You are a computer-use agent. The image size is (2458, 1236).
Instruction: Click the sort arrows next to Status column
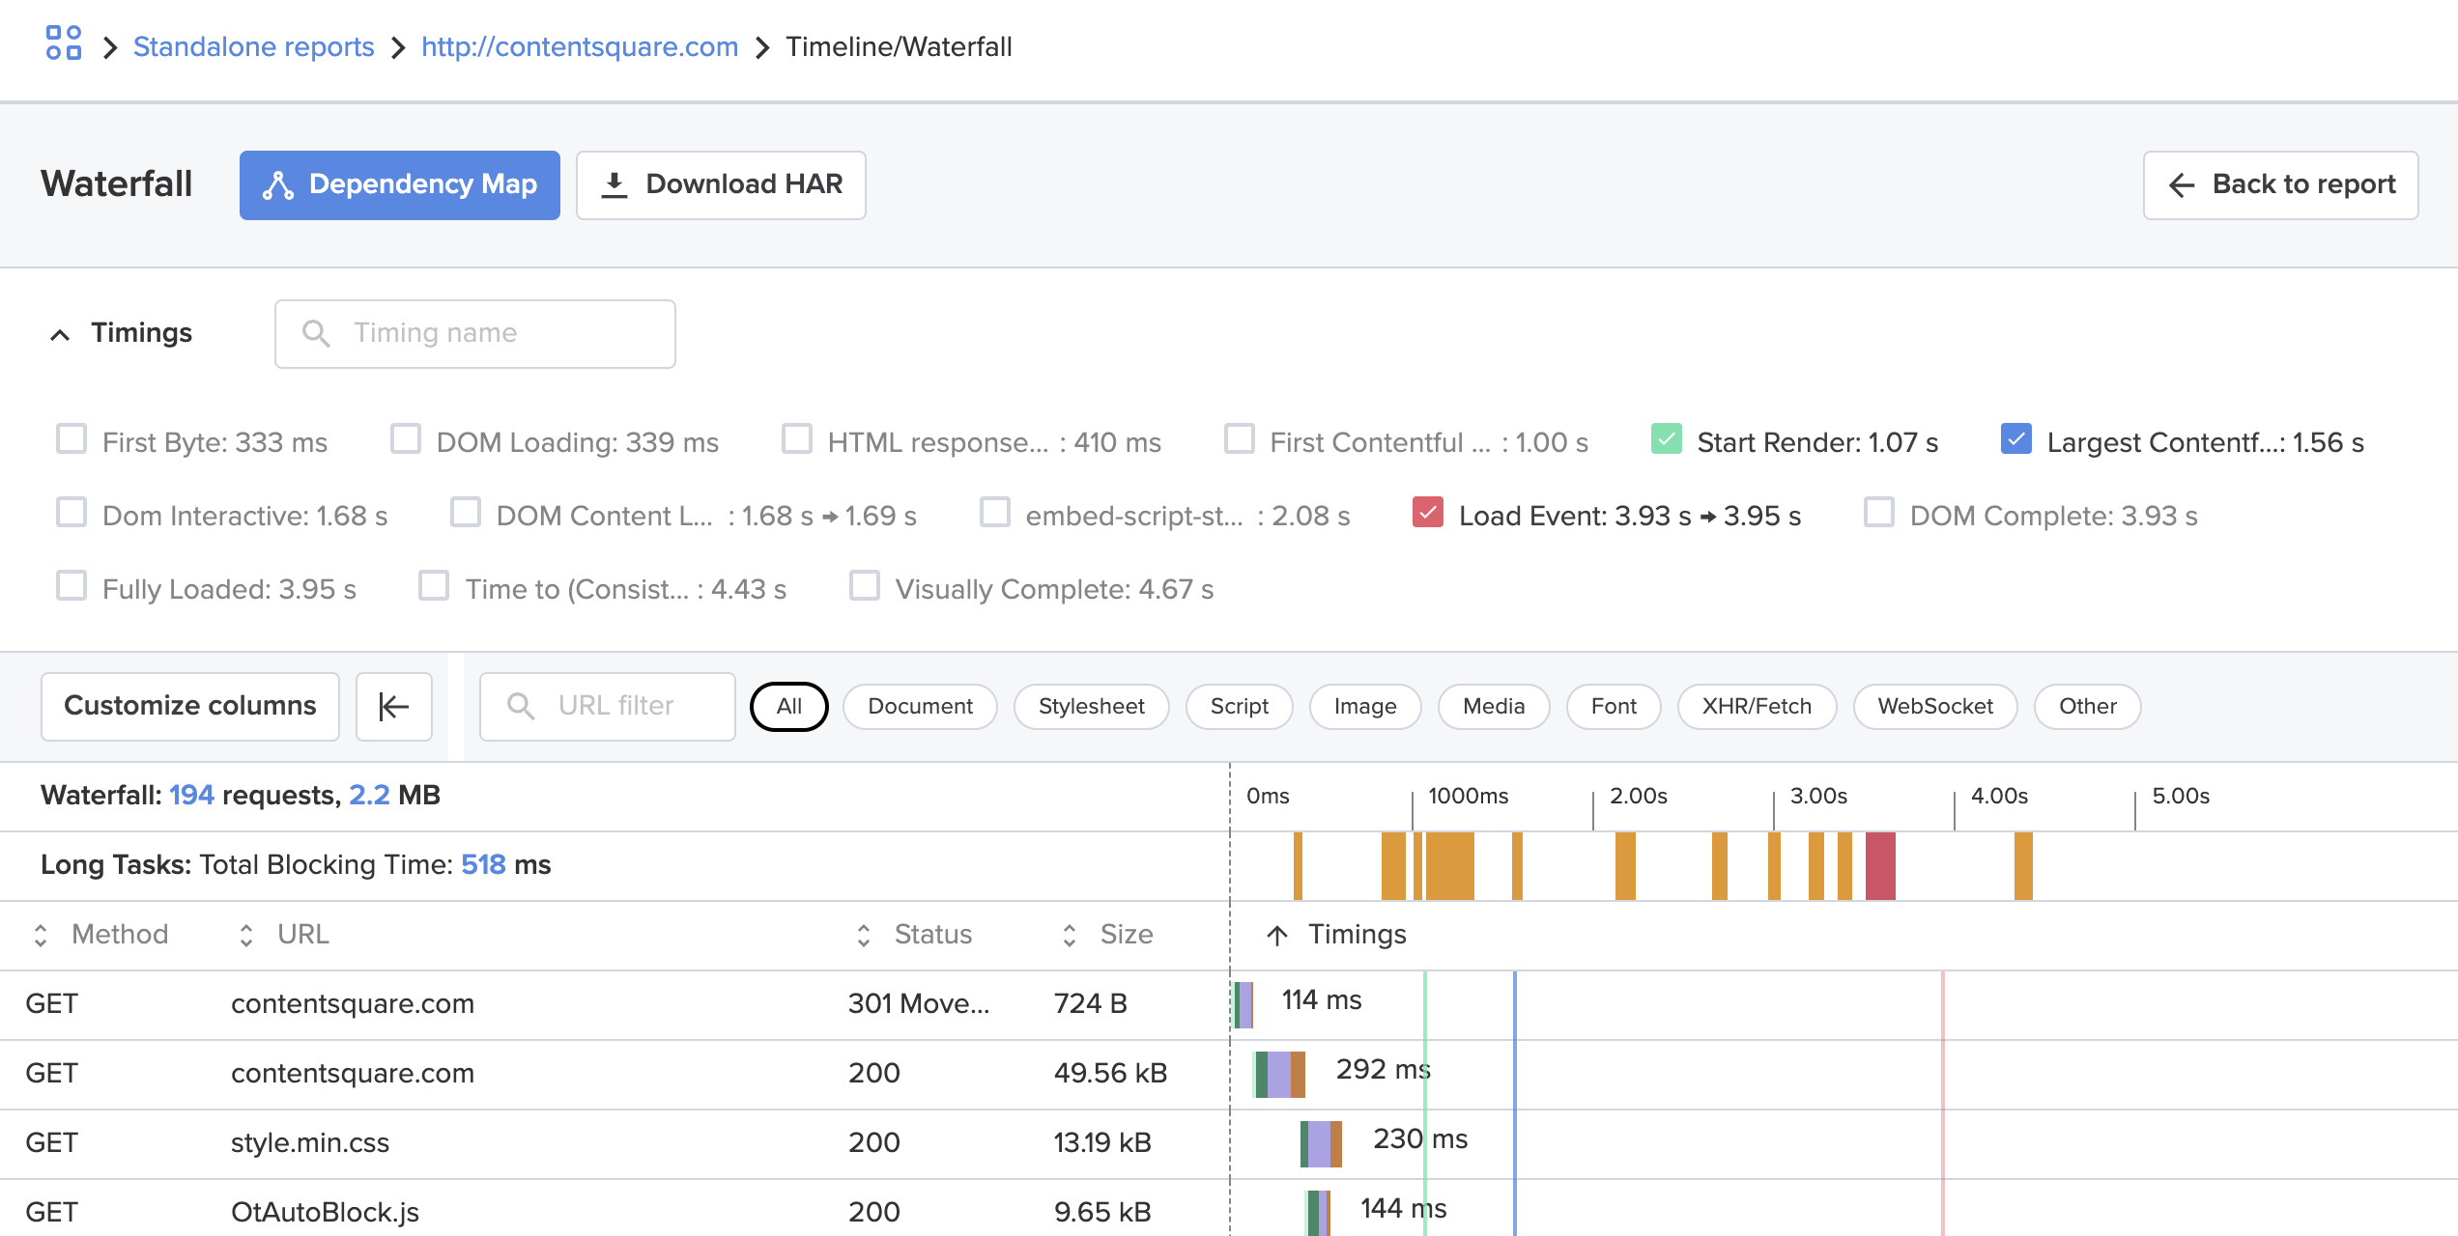point(864,934)
